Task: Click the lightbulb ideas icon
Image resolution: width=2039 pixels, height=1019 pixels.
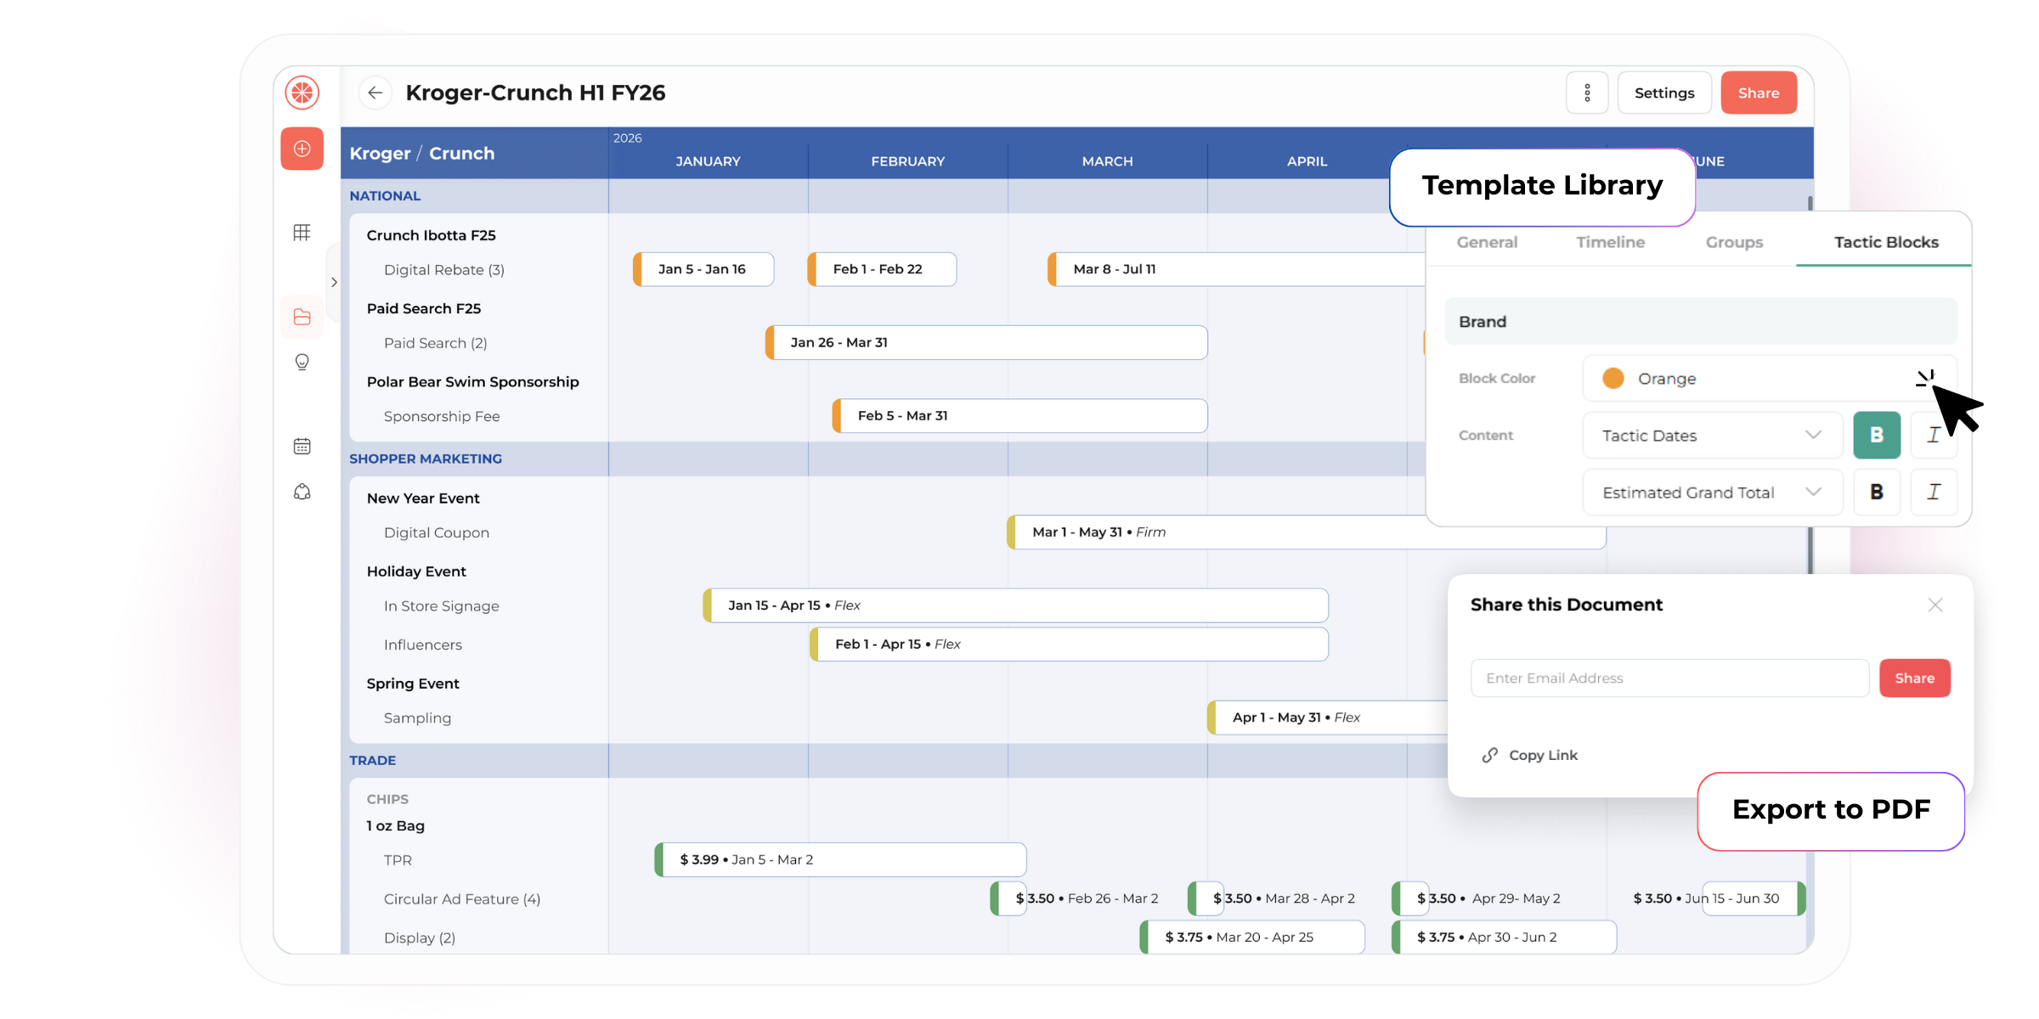Action: (x=302, y=363)
